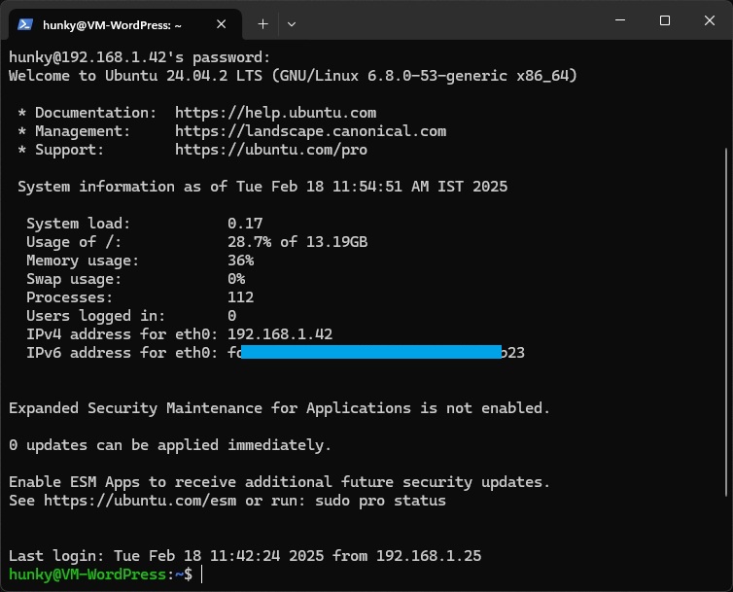Click the blue bar covering the IPv6 address
The height and width of the screenshot is (592, 733).
click(369, 353)
